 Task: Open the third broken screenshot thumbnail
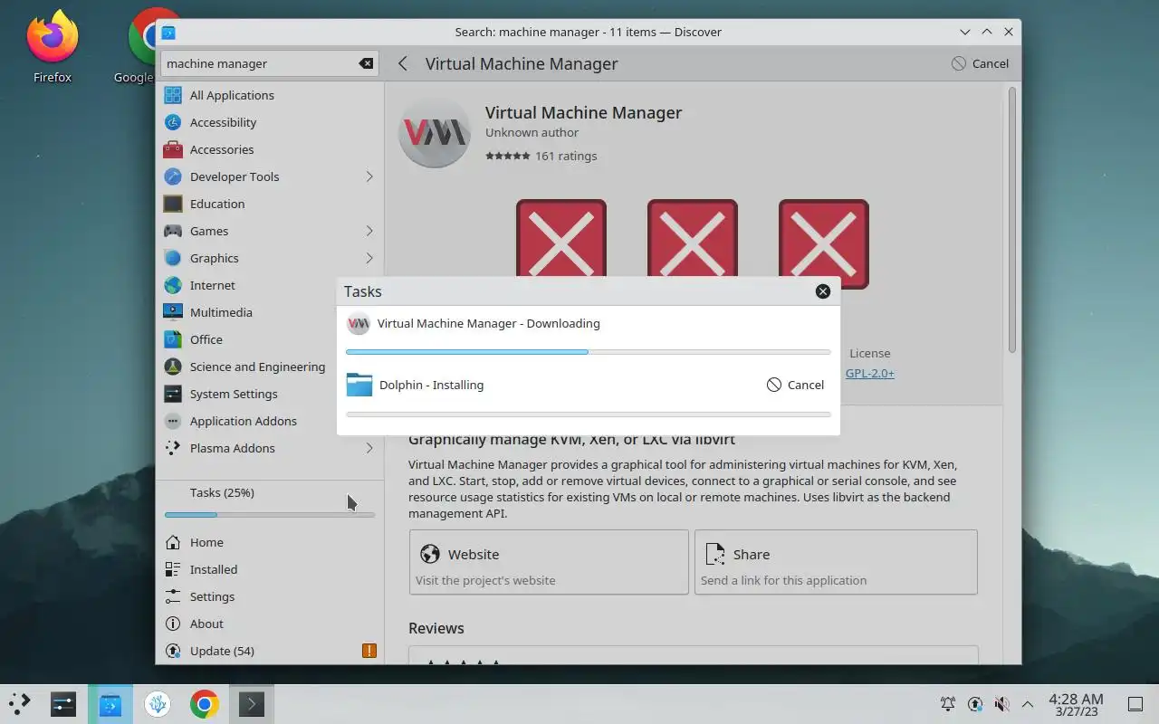click(x=824, y=243)
